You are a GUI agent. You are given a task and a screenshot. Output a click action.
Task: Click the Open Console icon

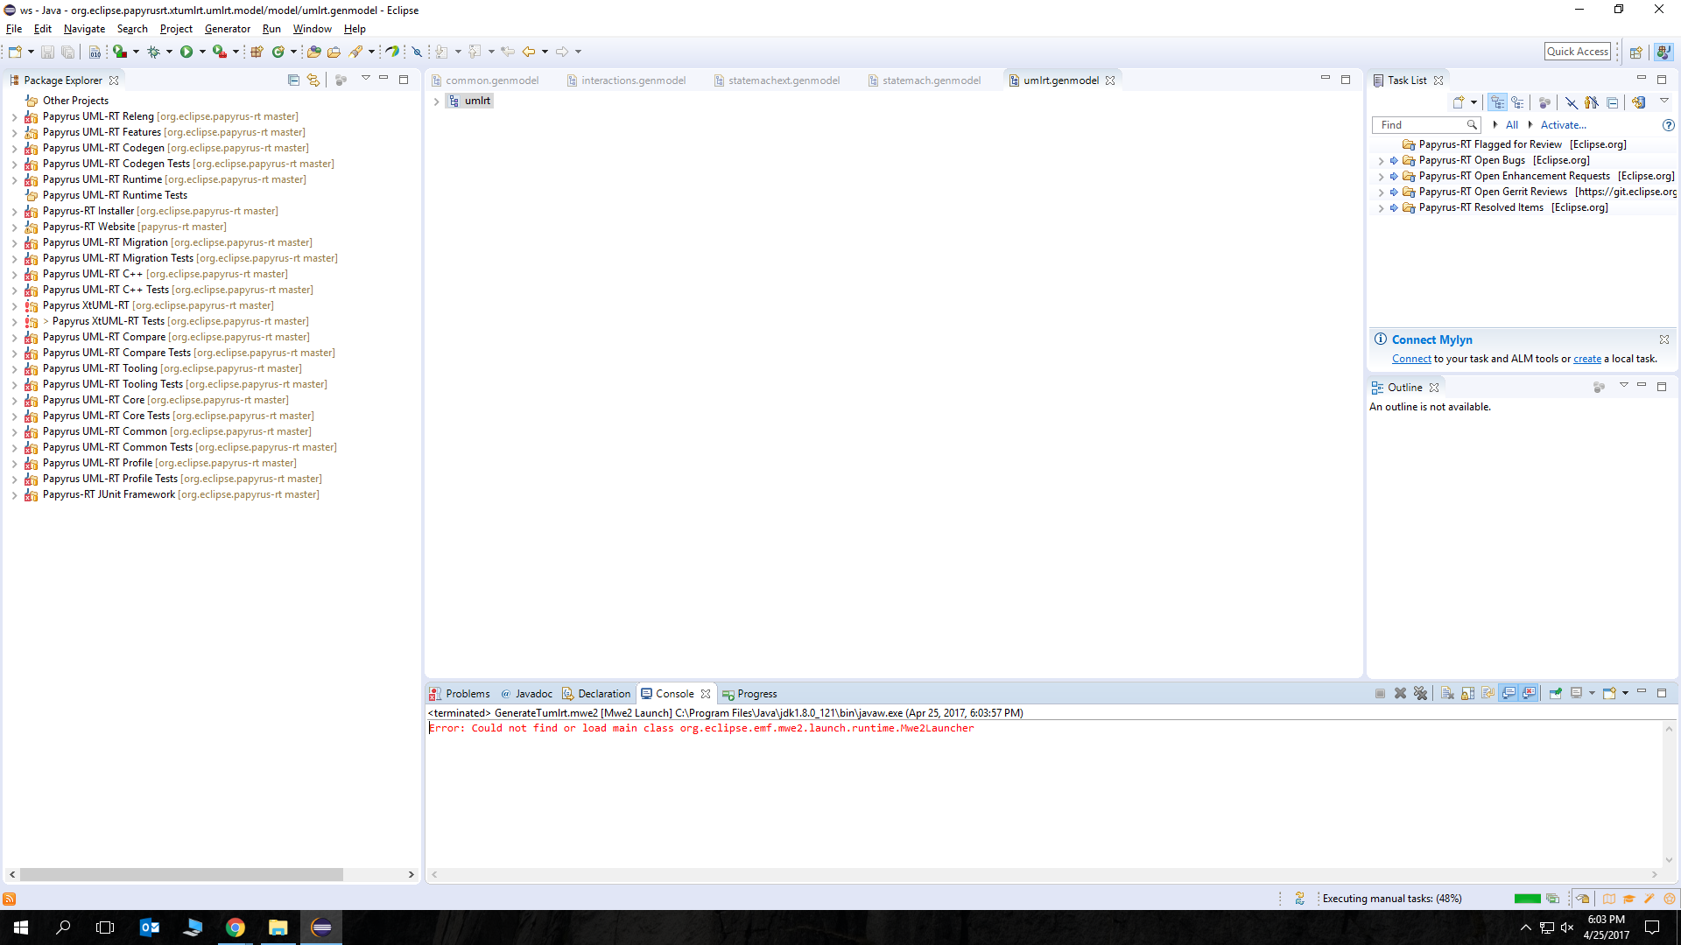[1609, 693]
